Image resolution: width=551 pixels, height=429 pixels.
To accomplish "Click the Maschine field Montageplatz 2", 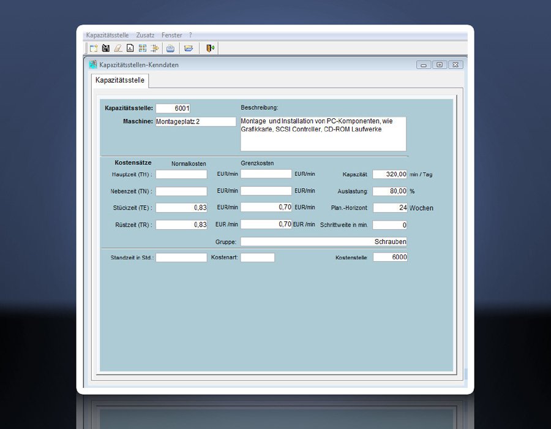I will click(x=196, y=122).
